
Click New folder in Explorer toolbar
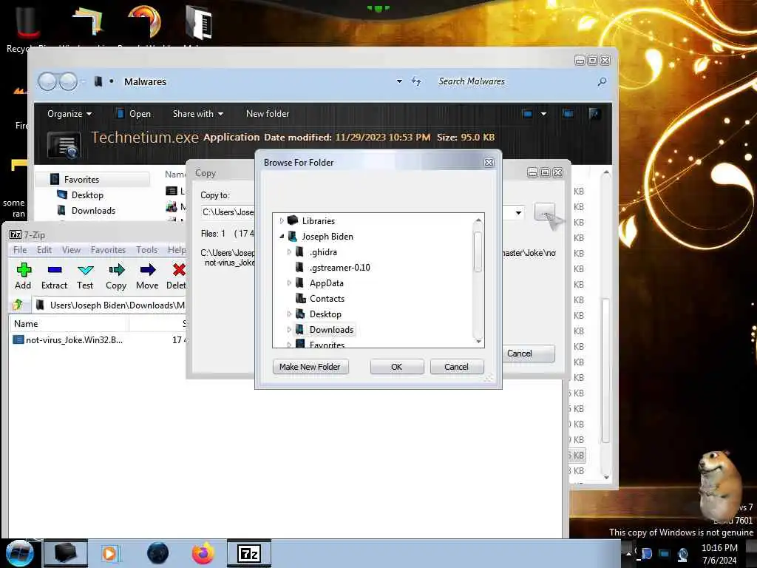click(268, 113)
